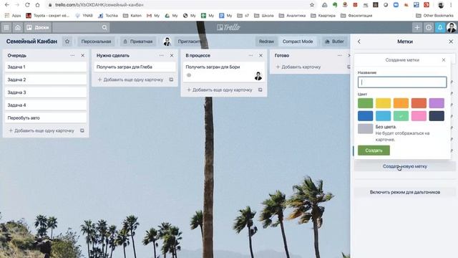Viewport: 458px width, 258px height.
Task: Open card Получить загран для Бори
Action: [x=224, y=72]
